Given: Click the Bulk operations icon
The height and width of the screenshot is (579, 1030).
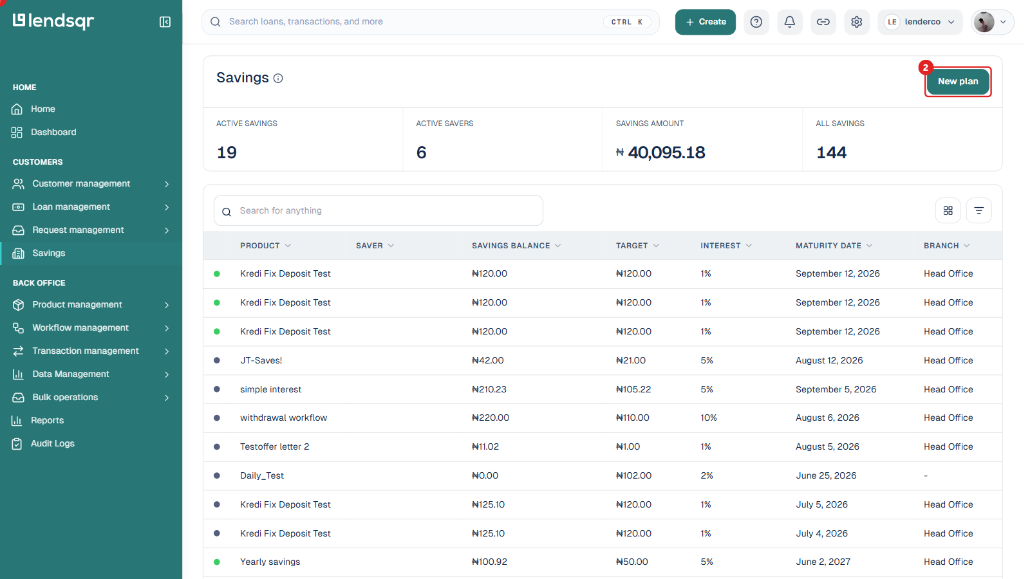Looking at the screenshot, I should [x=19, y=398].
